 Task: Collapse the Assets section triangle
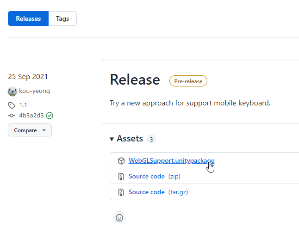coord(112,139)
